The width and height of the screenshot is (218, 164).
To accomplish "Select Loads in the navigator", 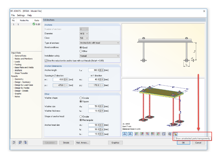I will (x=17, y=62).
